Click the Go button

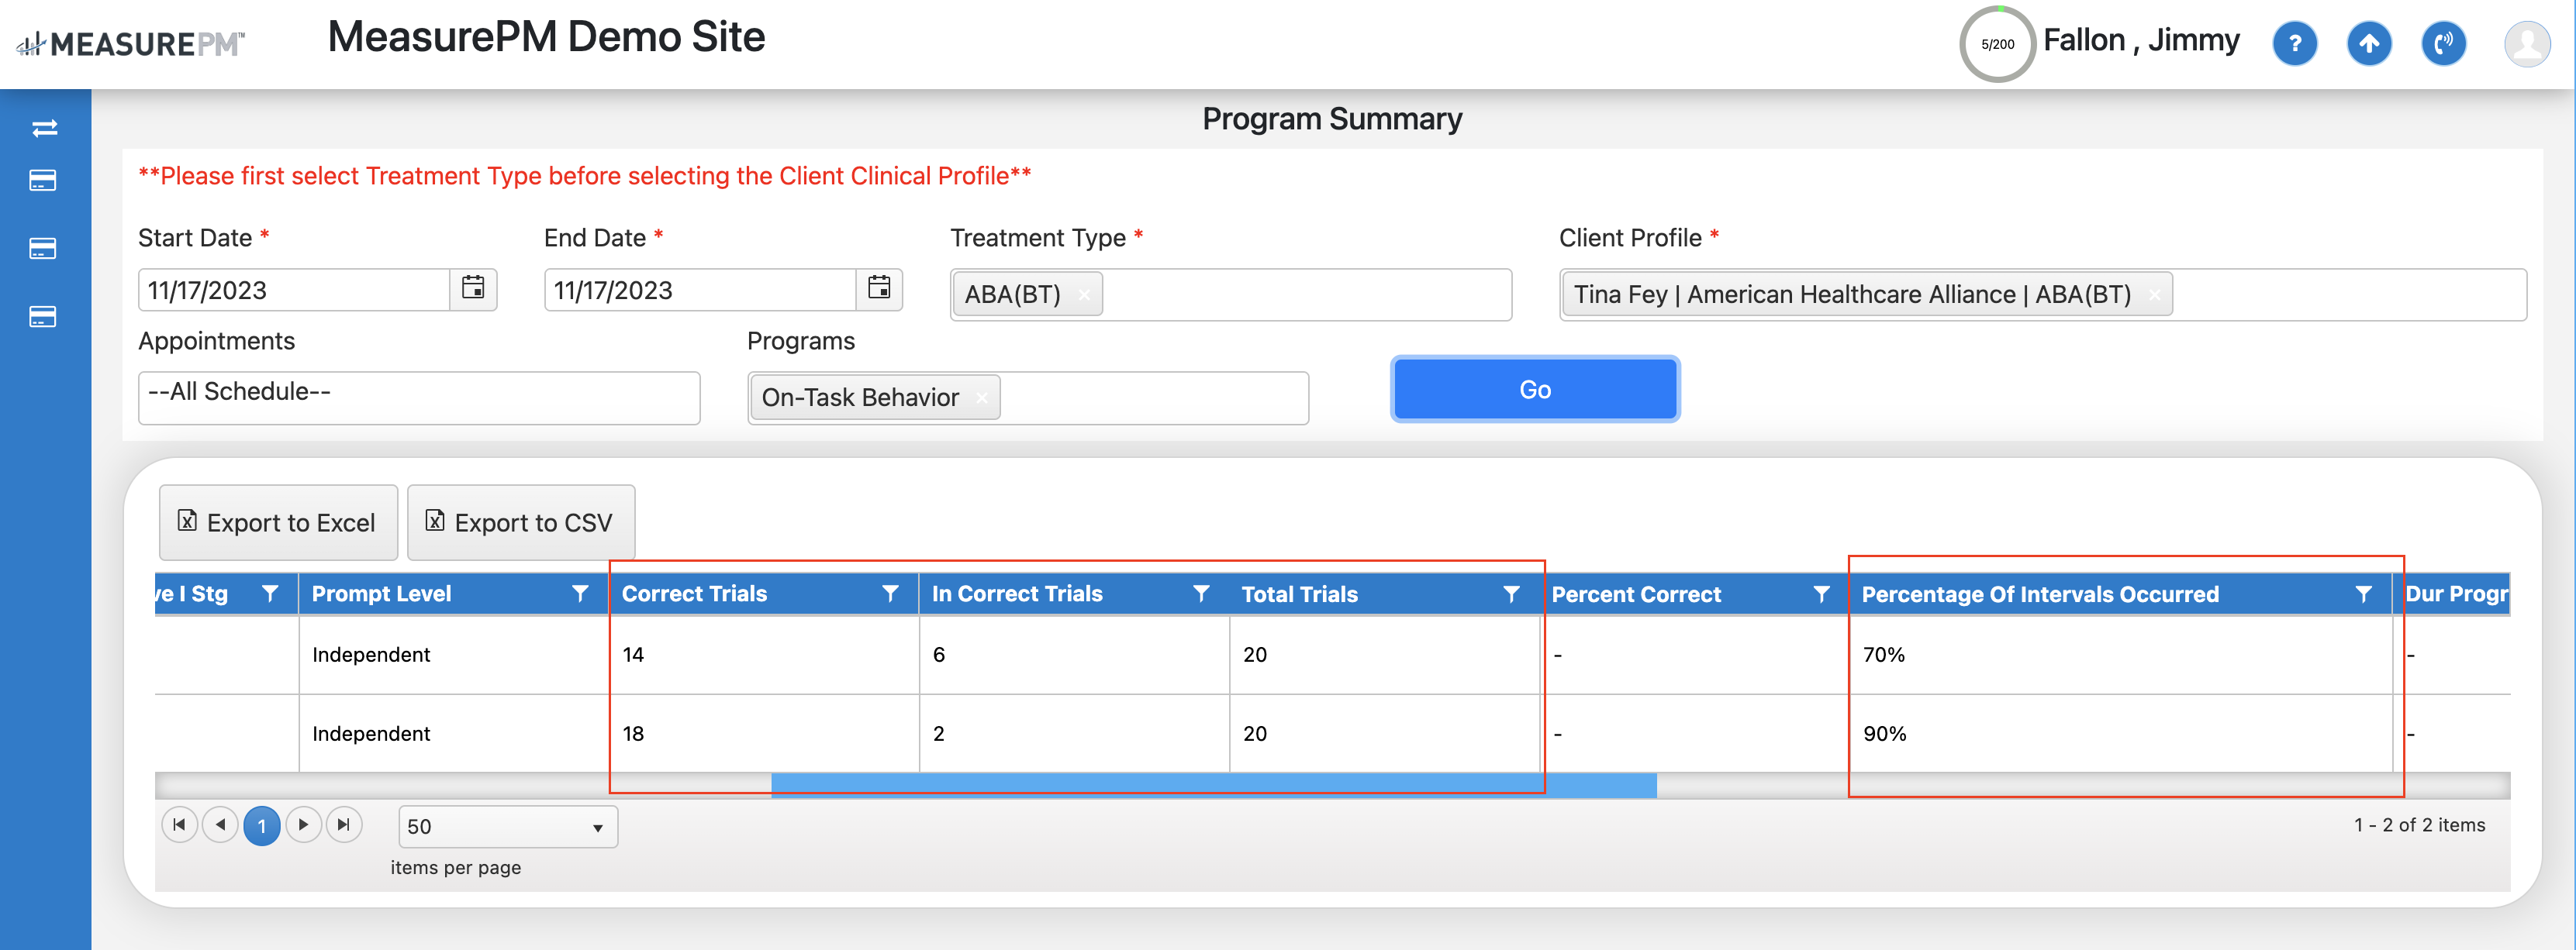(1534, 390)
